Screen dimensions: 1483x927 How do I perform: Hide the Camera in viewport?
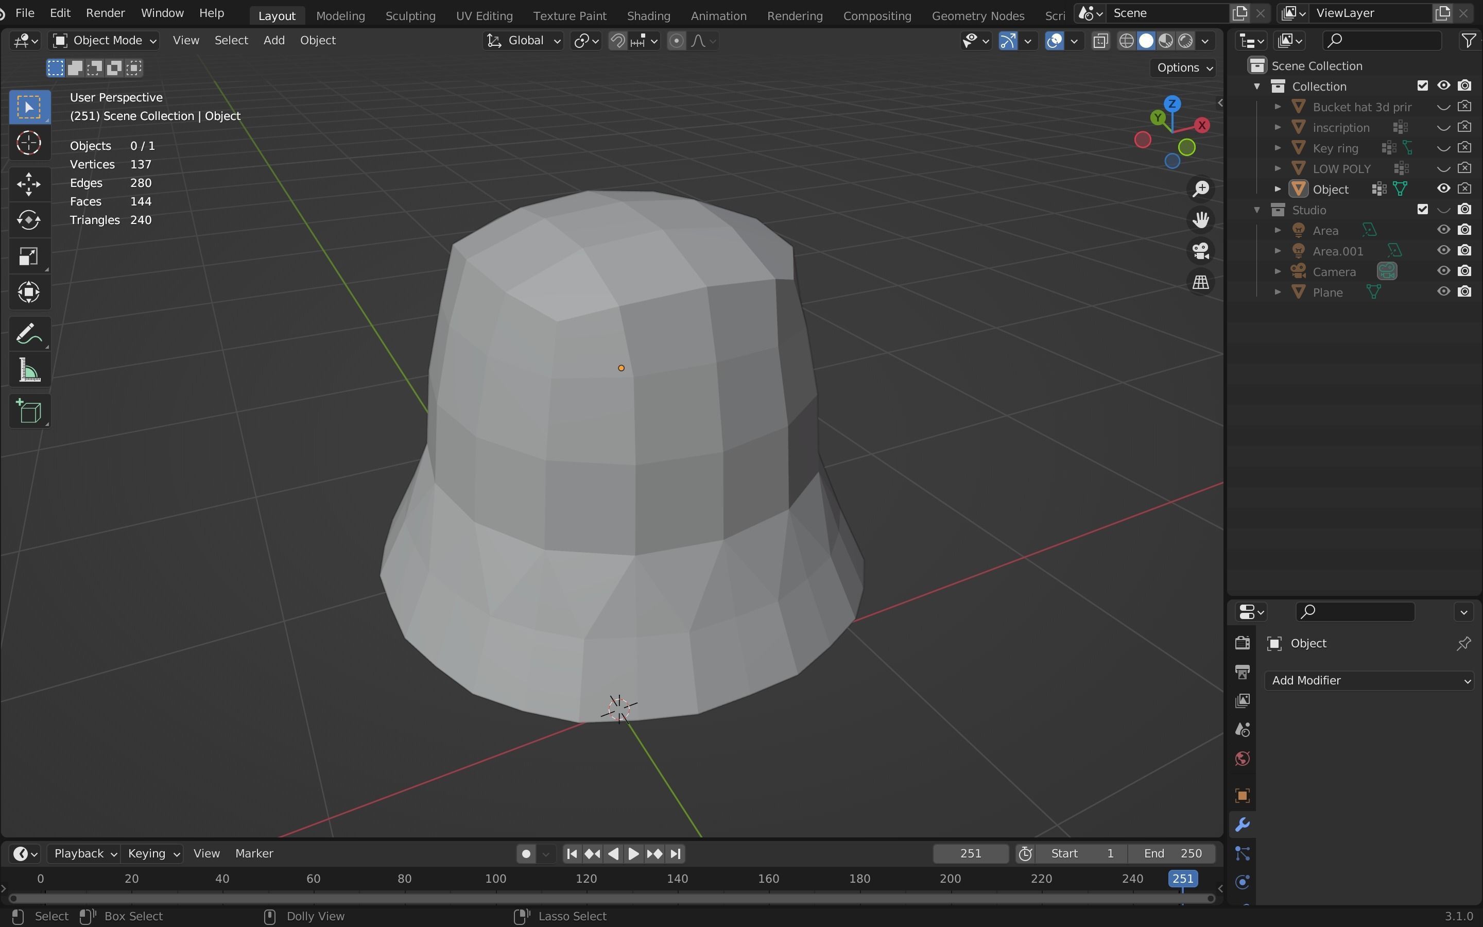[1444, 271]
